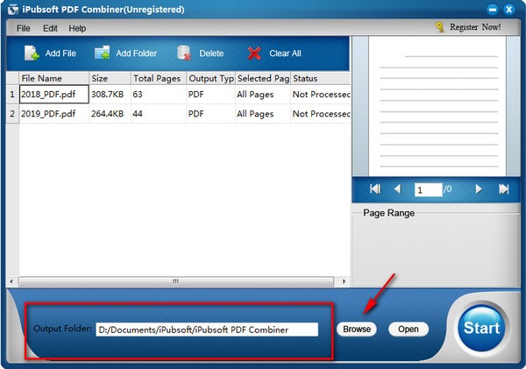Open the File menu

(x=24, y=29)
